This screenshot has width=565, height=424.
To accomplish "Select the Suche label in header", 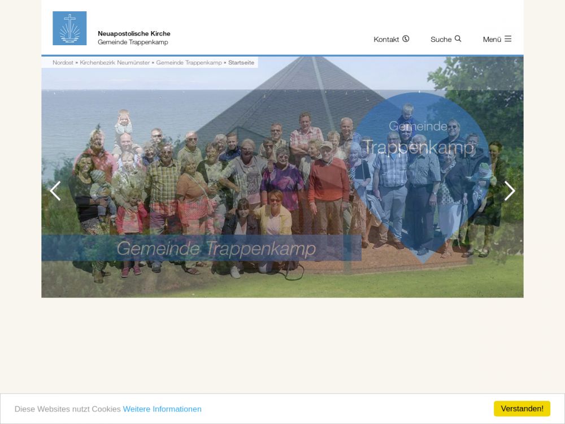I will click(x=441, y=40).
